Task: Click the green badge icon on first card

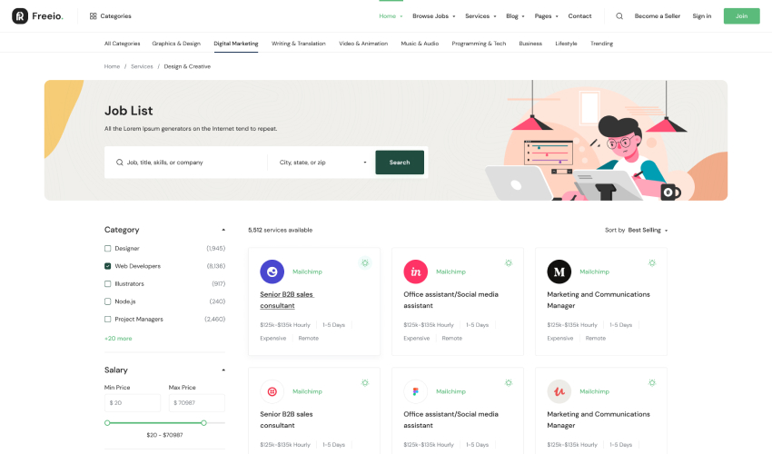Action: (x=364, y=262)
